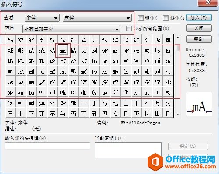Select the mA symbol cell
The image size is (219, 174).
[63, 50]
